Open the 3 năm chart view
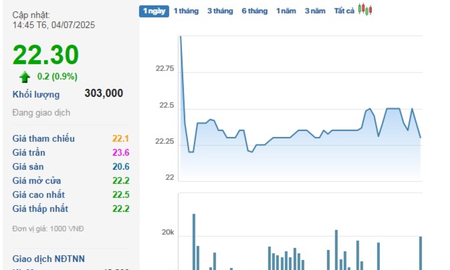 pos(315,11)
